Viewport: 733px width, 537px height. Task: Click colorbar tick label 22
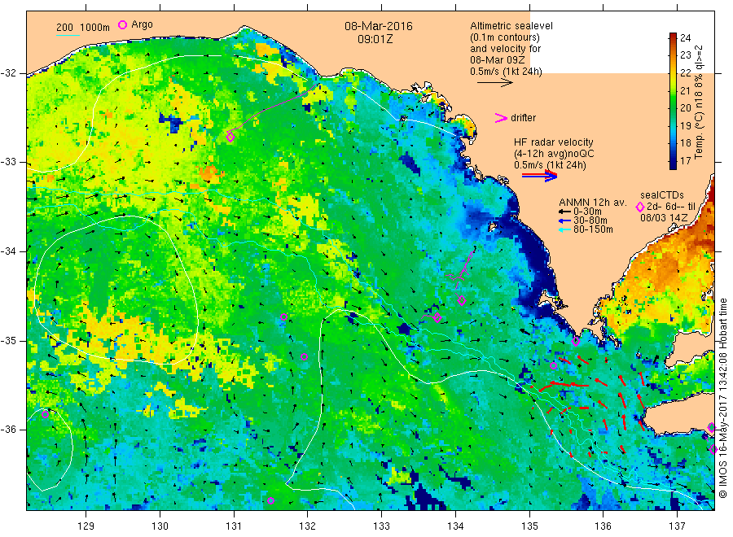coord(685,73)
